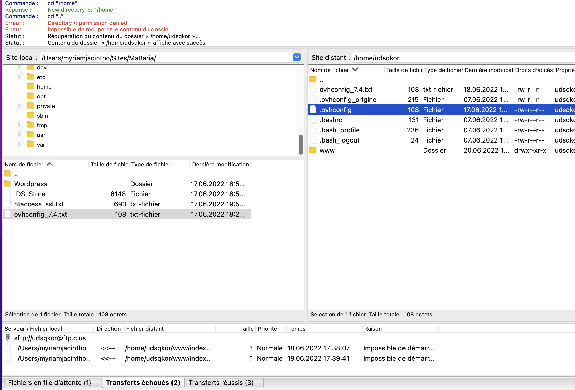575x390 pixels.
Task: Click the server icon next to sftp://udsqkor
Action: click(8, 338)
